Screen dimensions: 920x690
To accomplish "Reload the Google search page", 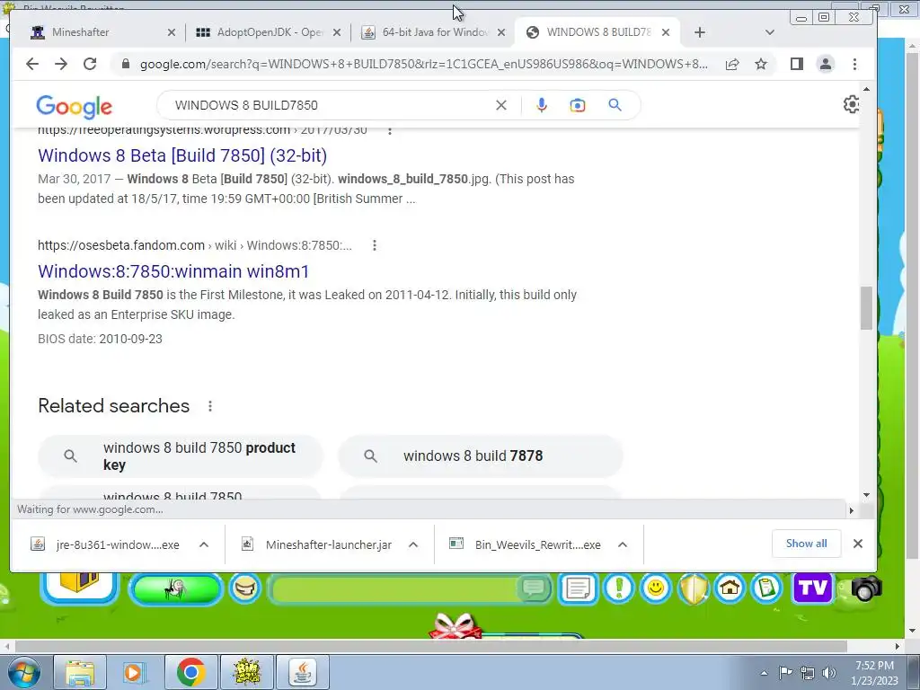I will 90,64.
